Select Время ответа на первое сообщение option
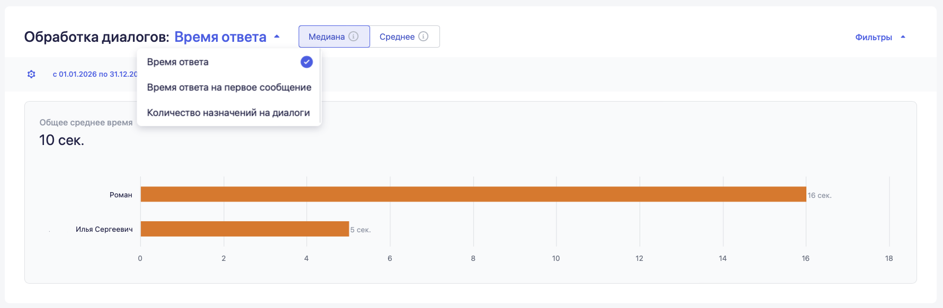Screen dimensions: 943x308 click(x=229, y=87)
